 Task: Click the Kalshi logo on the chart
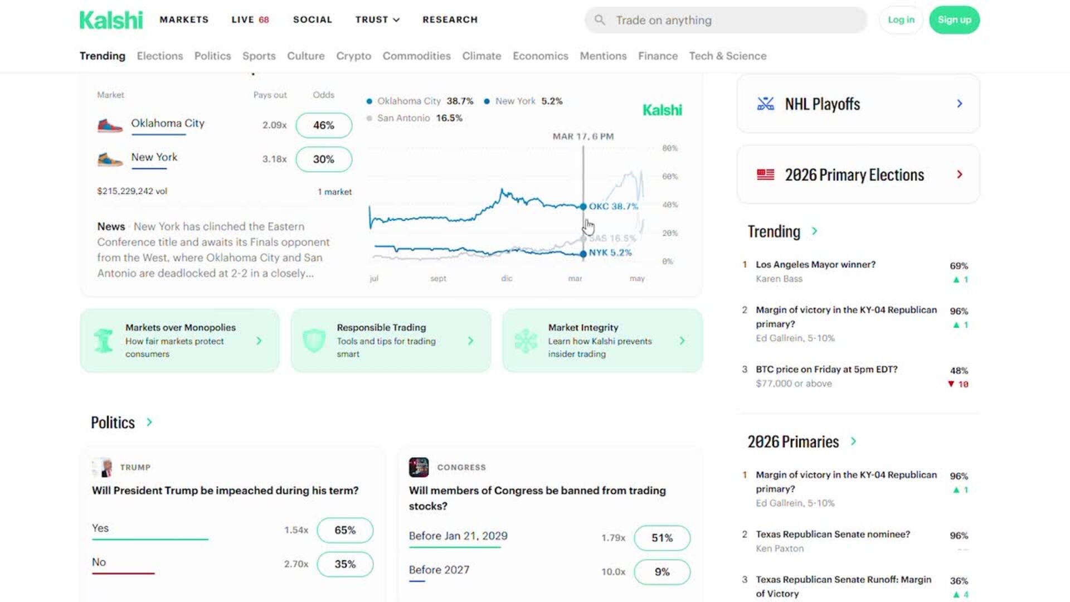click(662, 110)
